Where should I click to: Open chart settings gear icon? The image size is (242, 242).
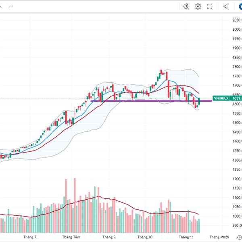pos(198,6)
